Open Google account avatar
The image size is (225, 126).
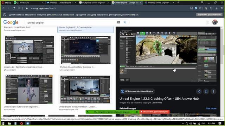tap(215, 22)
